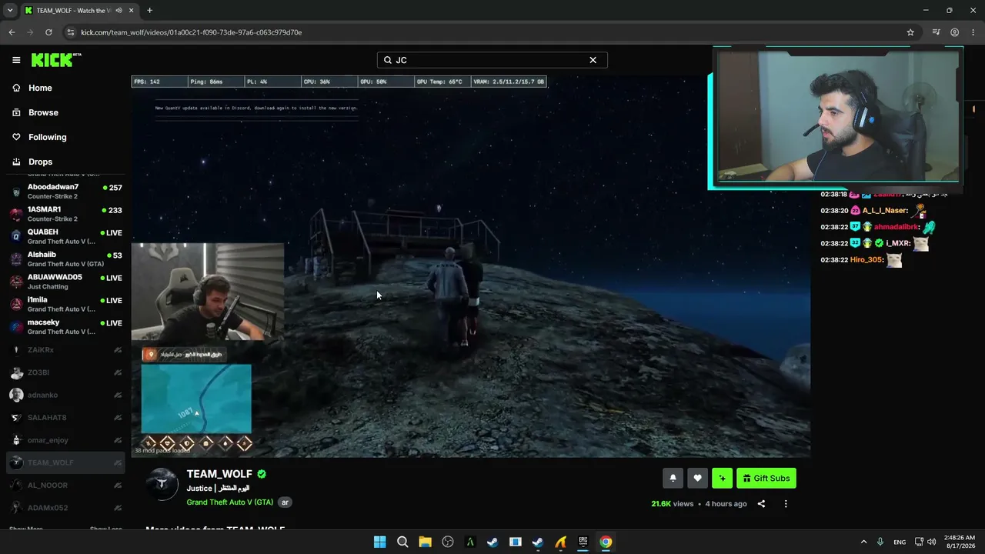Open Following in the sidebar
This screenshot has width=985, height=554.
48,137
